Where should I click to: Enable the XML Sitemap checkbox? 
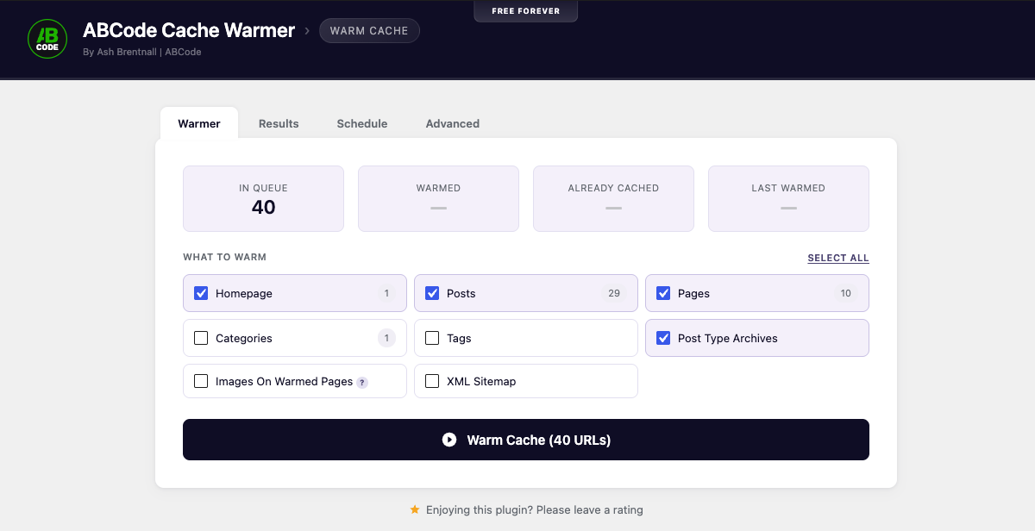(x=432, y=381)
